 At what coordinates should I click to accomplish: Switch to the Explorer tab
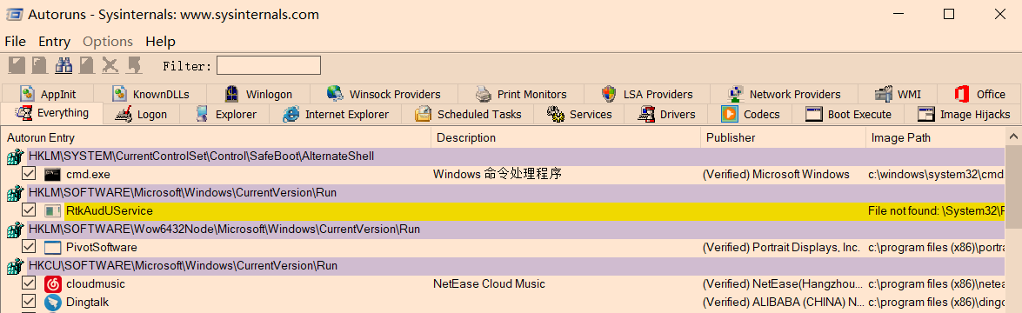[225, 114]
